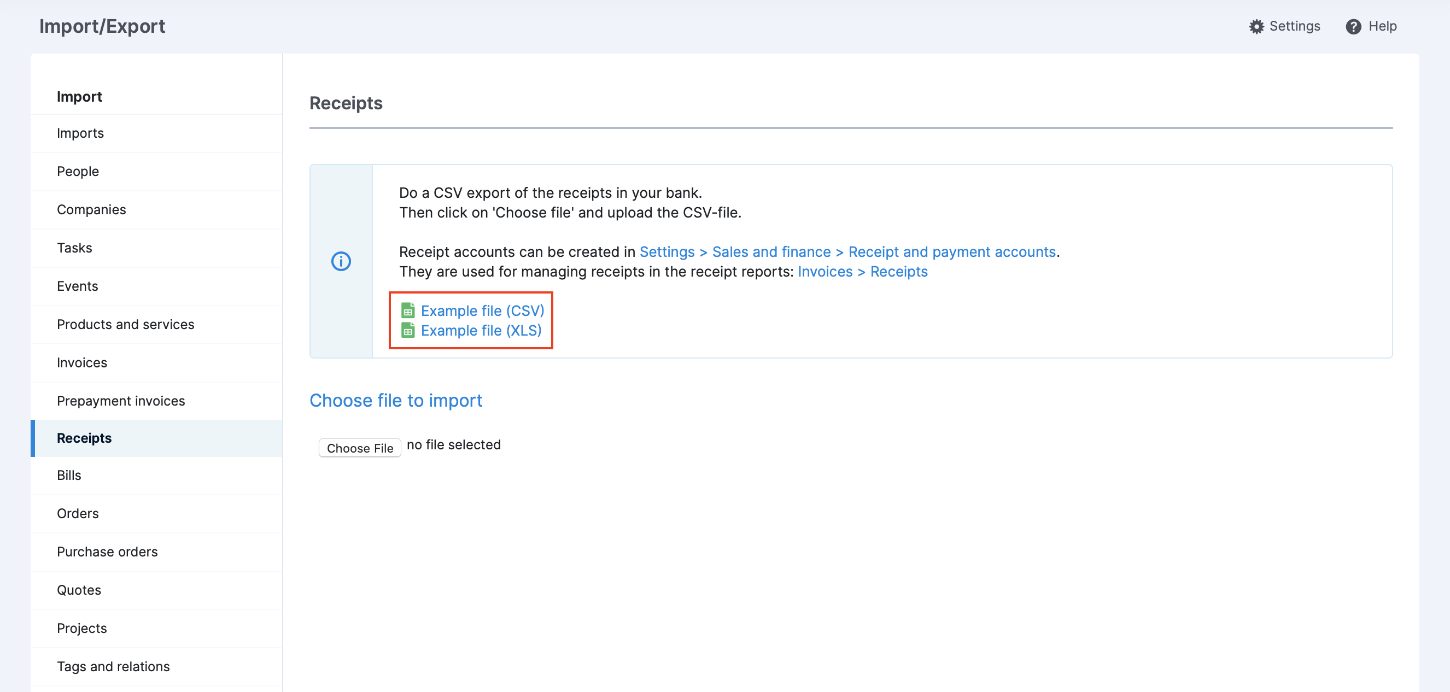
Task: Open the Sales and finance settings link
Action: 771,251
